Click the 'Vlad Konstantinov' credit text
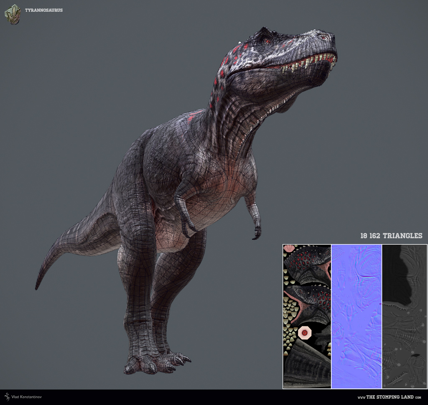 (x=26, y=397)
